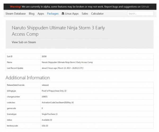Select the changenumber value 193671
The width and height of the screenshot is (159, 132).
coord(45,97)
